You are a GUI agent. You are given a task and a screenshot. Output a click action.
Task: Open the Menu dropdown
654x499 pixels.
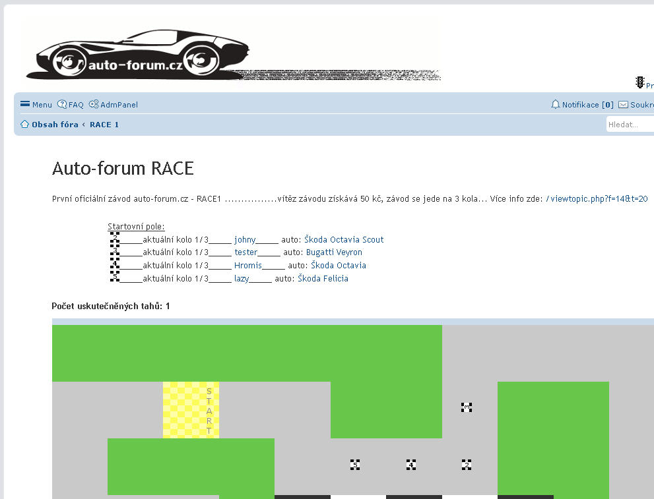point(36,105)
